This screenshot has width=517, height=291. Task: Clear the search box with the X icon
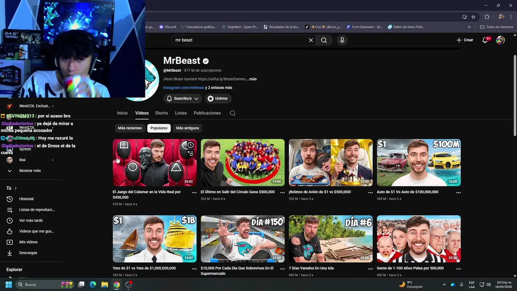pos(311,40)
